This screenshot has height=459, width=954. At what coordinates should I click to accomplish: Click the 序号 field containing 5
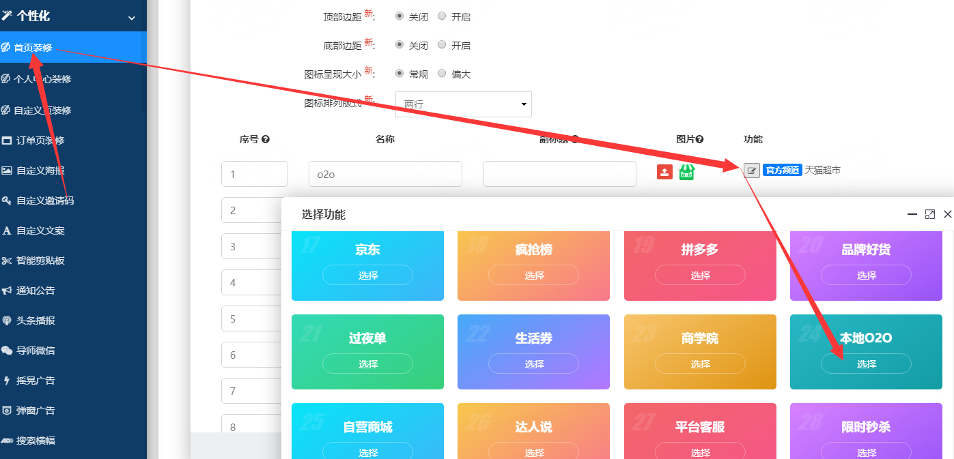click(251, 319)
